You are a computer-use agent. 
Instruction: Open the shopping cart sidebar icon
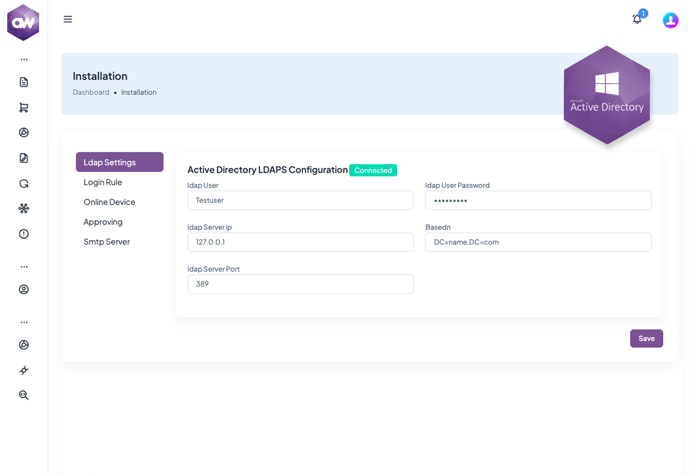tap(23, 107)
